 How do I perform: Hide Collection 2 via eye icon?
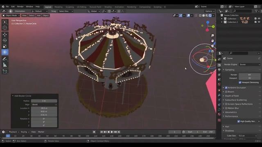pyautogui.click(x=259, y=22)
